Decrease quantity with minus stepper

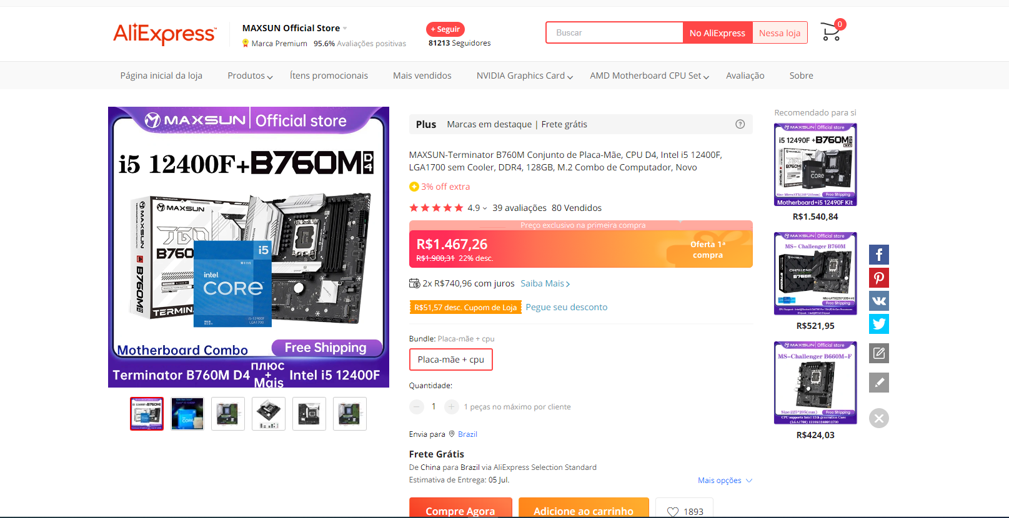click(417, 407)
